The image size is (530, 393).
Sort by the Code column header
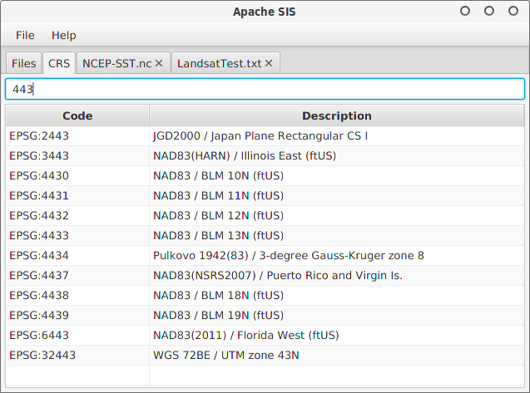(x=77, y=115)
